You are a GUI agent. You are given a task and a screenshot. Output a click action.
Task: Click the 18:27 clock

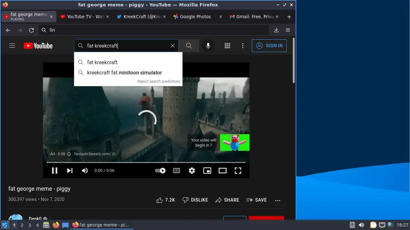pyautogui.click(x=403, y=225)
